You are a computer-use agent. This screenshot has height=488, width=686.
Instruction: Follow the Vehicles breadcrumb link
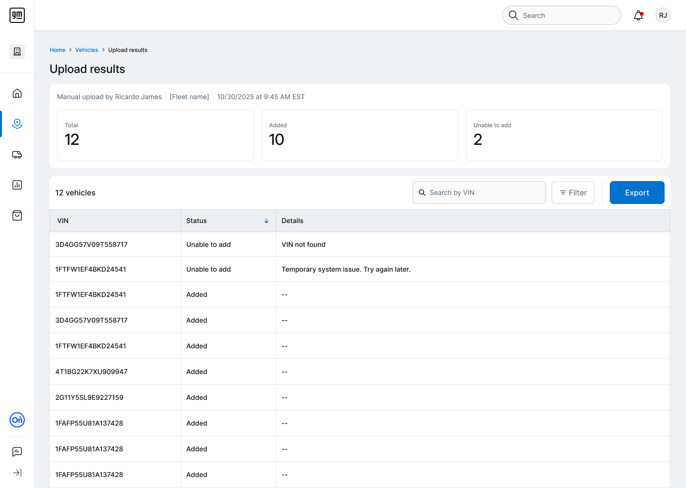click(87, 50)
